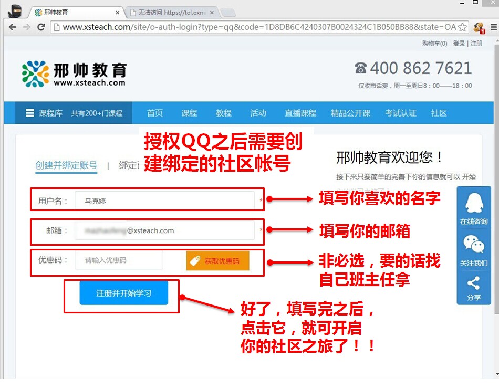Screen dimensions: 499x389
Task: Open QQ online consultation (在线咨询)
Action: pyautogui.click(x=474, y=207)
